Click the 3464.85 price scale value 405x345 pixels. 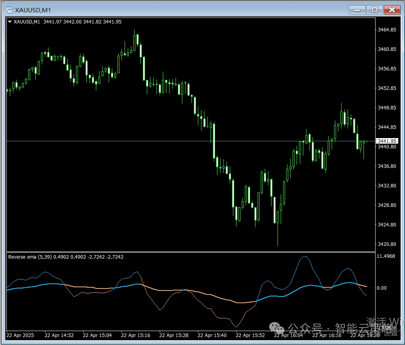click(x=387, y=30)
